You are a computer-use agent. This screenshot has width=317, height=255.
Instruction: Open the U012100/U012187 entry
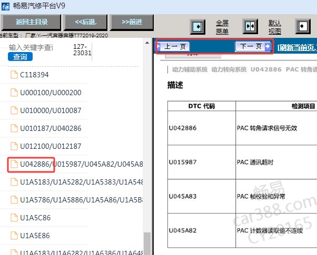(x=51, y=146)
